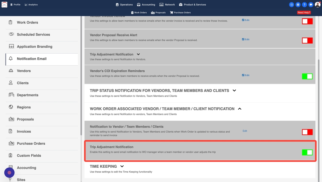Viewport: 322px width, 182px height.
Task: Expand Trip Adjustment Notification vendor section chevron
Action: pos(138,54)
